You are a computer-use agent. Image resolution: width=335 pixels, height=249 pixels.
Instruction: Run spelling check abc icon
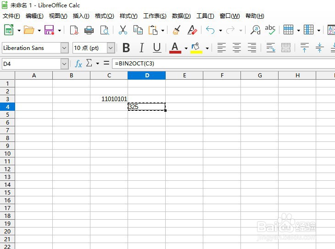(x=270, y=30)
